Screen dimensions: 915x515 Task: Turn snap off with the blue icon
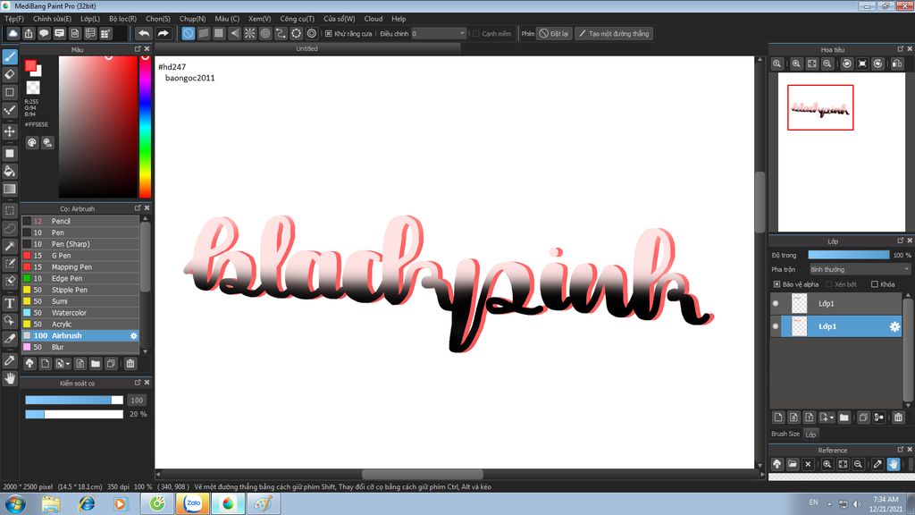188,33
